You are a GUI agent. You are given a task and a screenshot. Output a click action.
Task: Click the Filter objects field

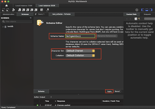(17, 21)
